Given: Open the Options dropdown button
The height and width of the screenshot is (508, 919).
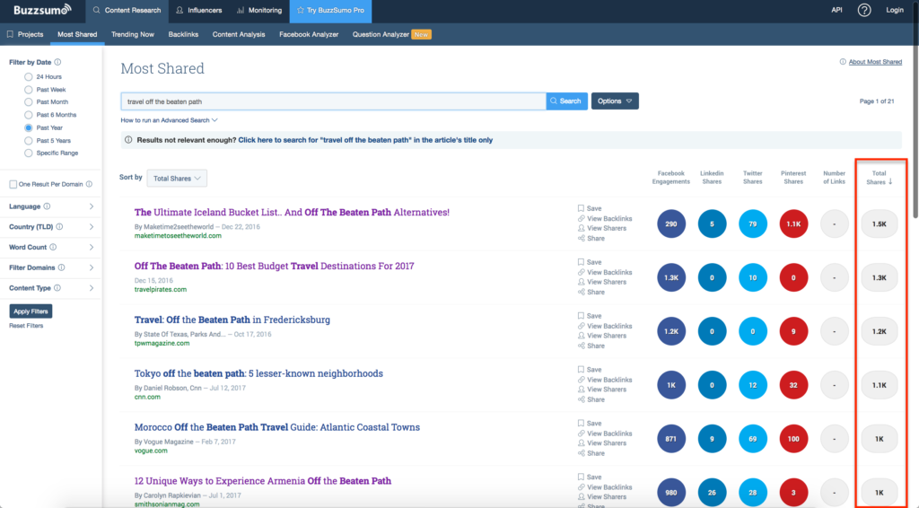Looking at the screenshot, I should (x=615, y=101).
